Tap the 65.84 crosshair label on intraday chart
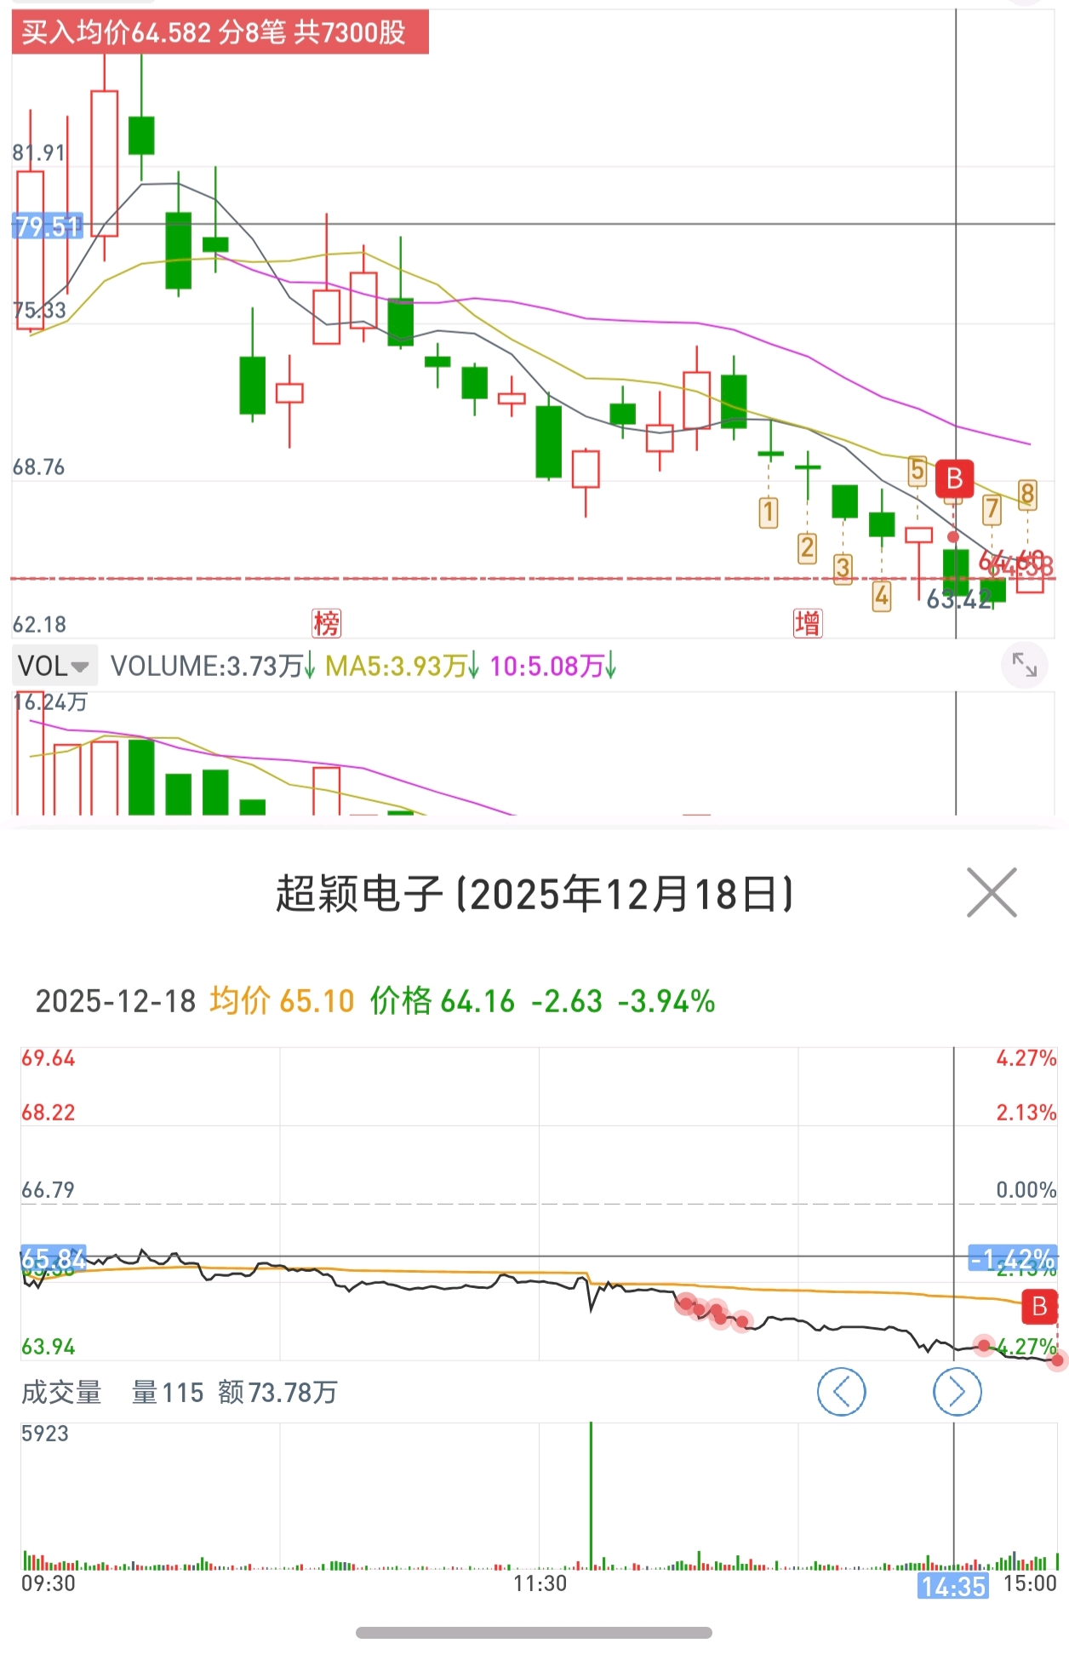The width and height of the screenshot is (1069, 1666). (x=53, y=1258)
